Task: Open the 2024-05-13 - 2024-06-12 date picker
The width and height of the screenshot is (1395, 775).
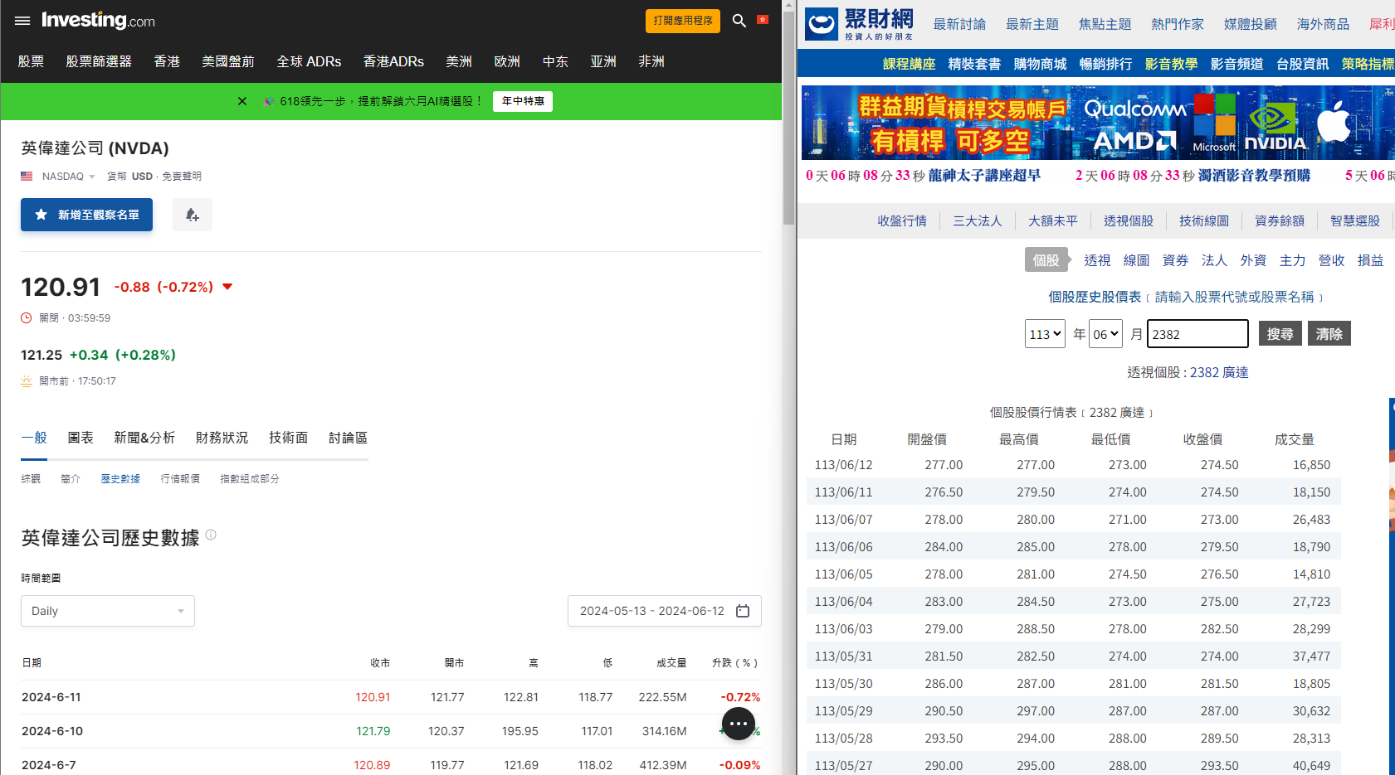Action: pos(665,611)
